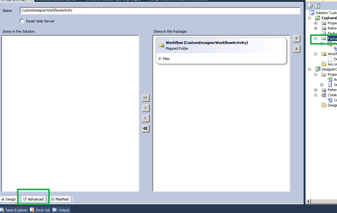The height and width of the screenshot is (213, 337).
Task: Click the move item down arrow
Action: click(296, 48)
